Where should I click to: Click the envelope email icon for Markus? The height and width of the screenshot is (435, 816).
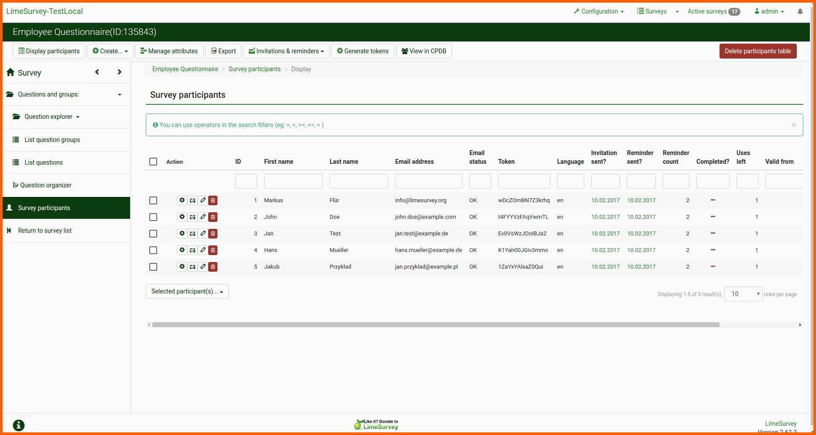click(x=193, y=200)
